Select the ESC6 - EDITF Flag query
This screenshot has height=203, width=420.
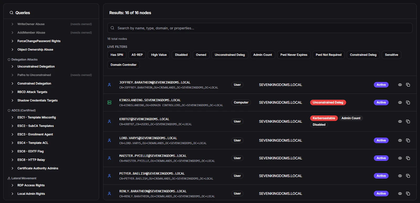(x=30, y=151)
